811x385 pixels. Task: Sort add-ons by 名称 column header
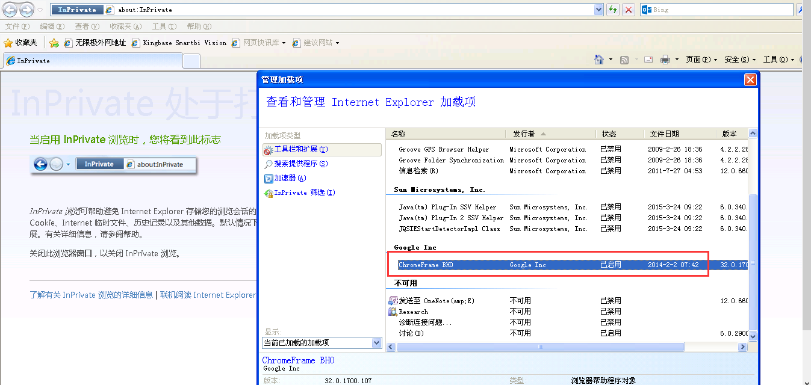click(x=445, y=134)
